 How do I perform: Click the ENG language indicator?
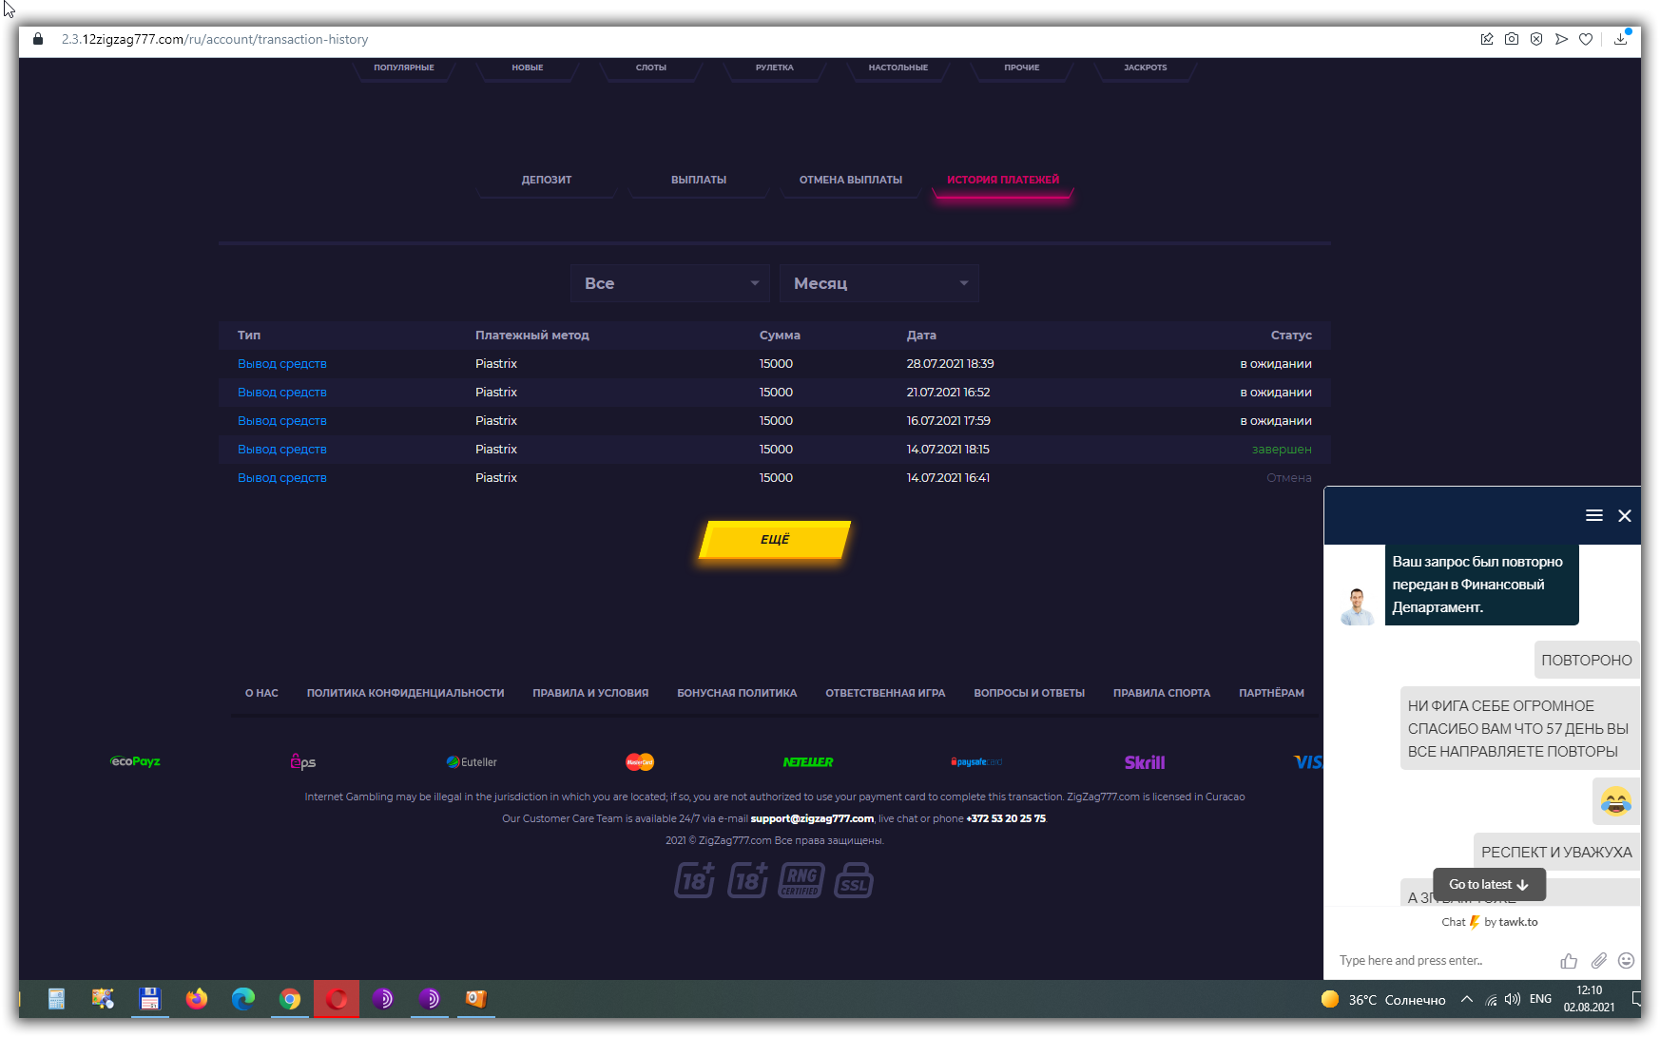(1540, 999)
